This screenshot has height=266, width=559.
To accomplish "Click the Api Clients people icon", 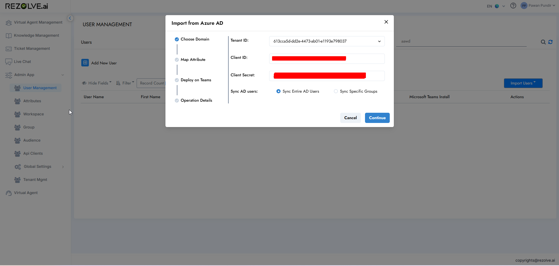I will (x=17, y=154).
